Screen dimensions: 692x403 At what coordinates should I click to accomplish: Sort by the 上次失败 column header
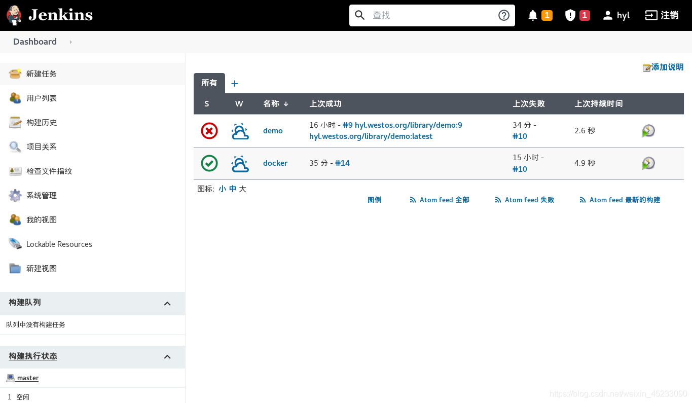(529, 103)
